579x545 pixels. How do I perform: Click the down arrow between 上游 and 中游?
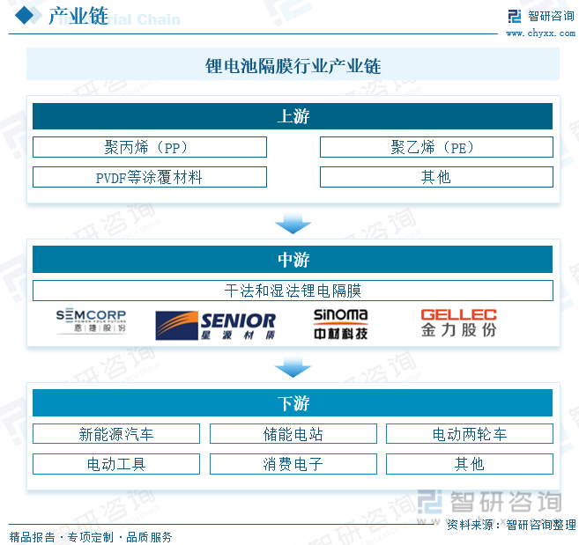(293, 224)
